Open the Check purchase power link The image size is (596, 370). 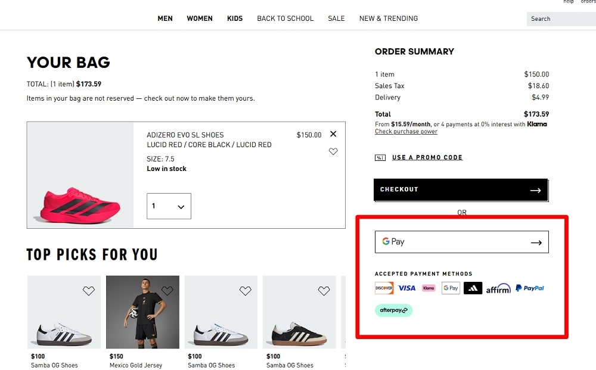coord(406,131)
